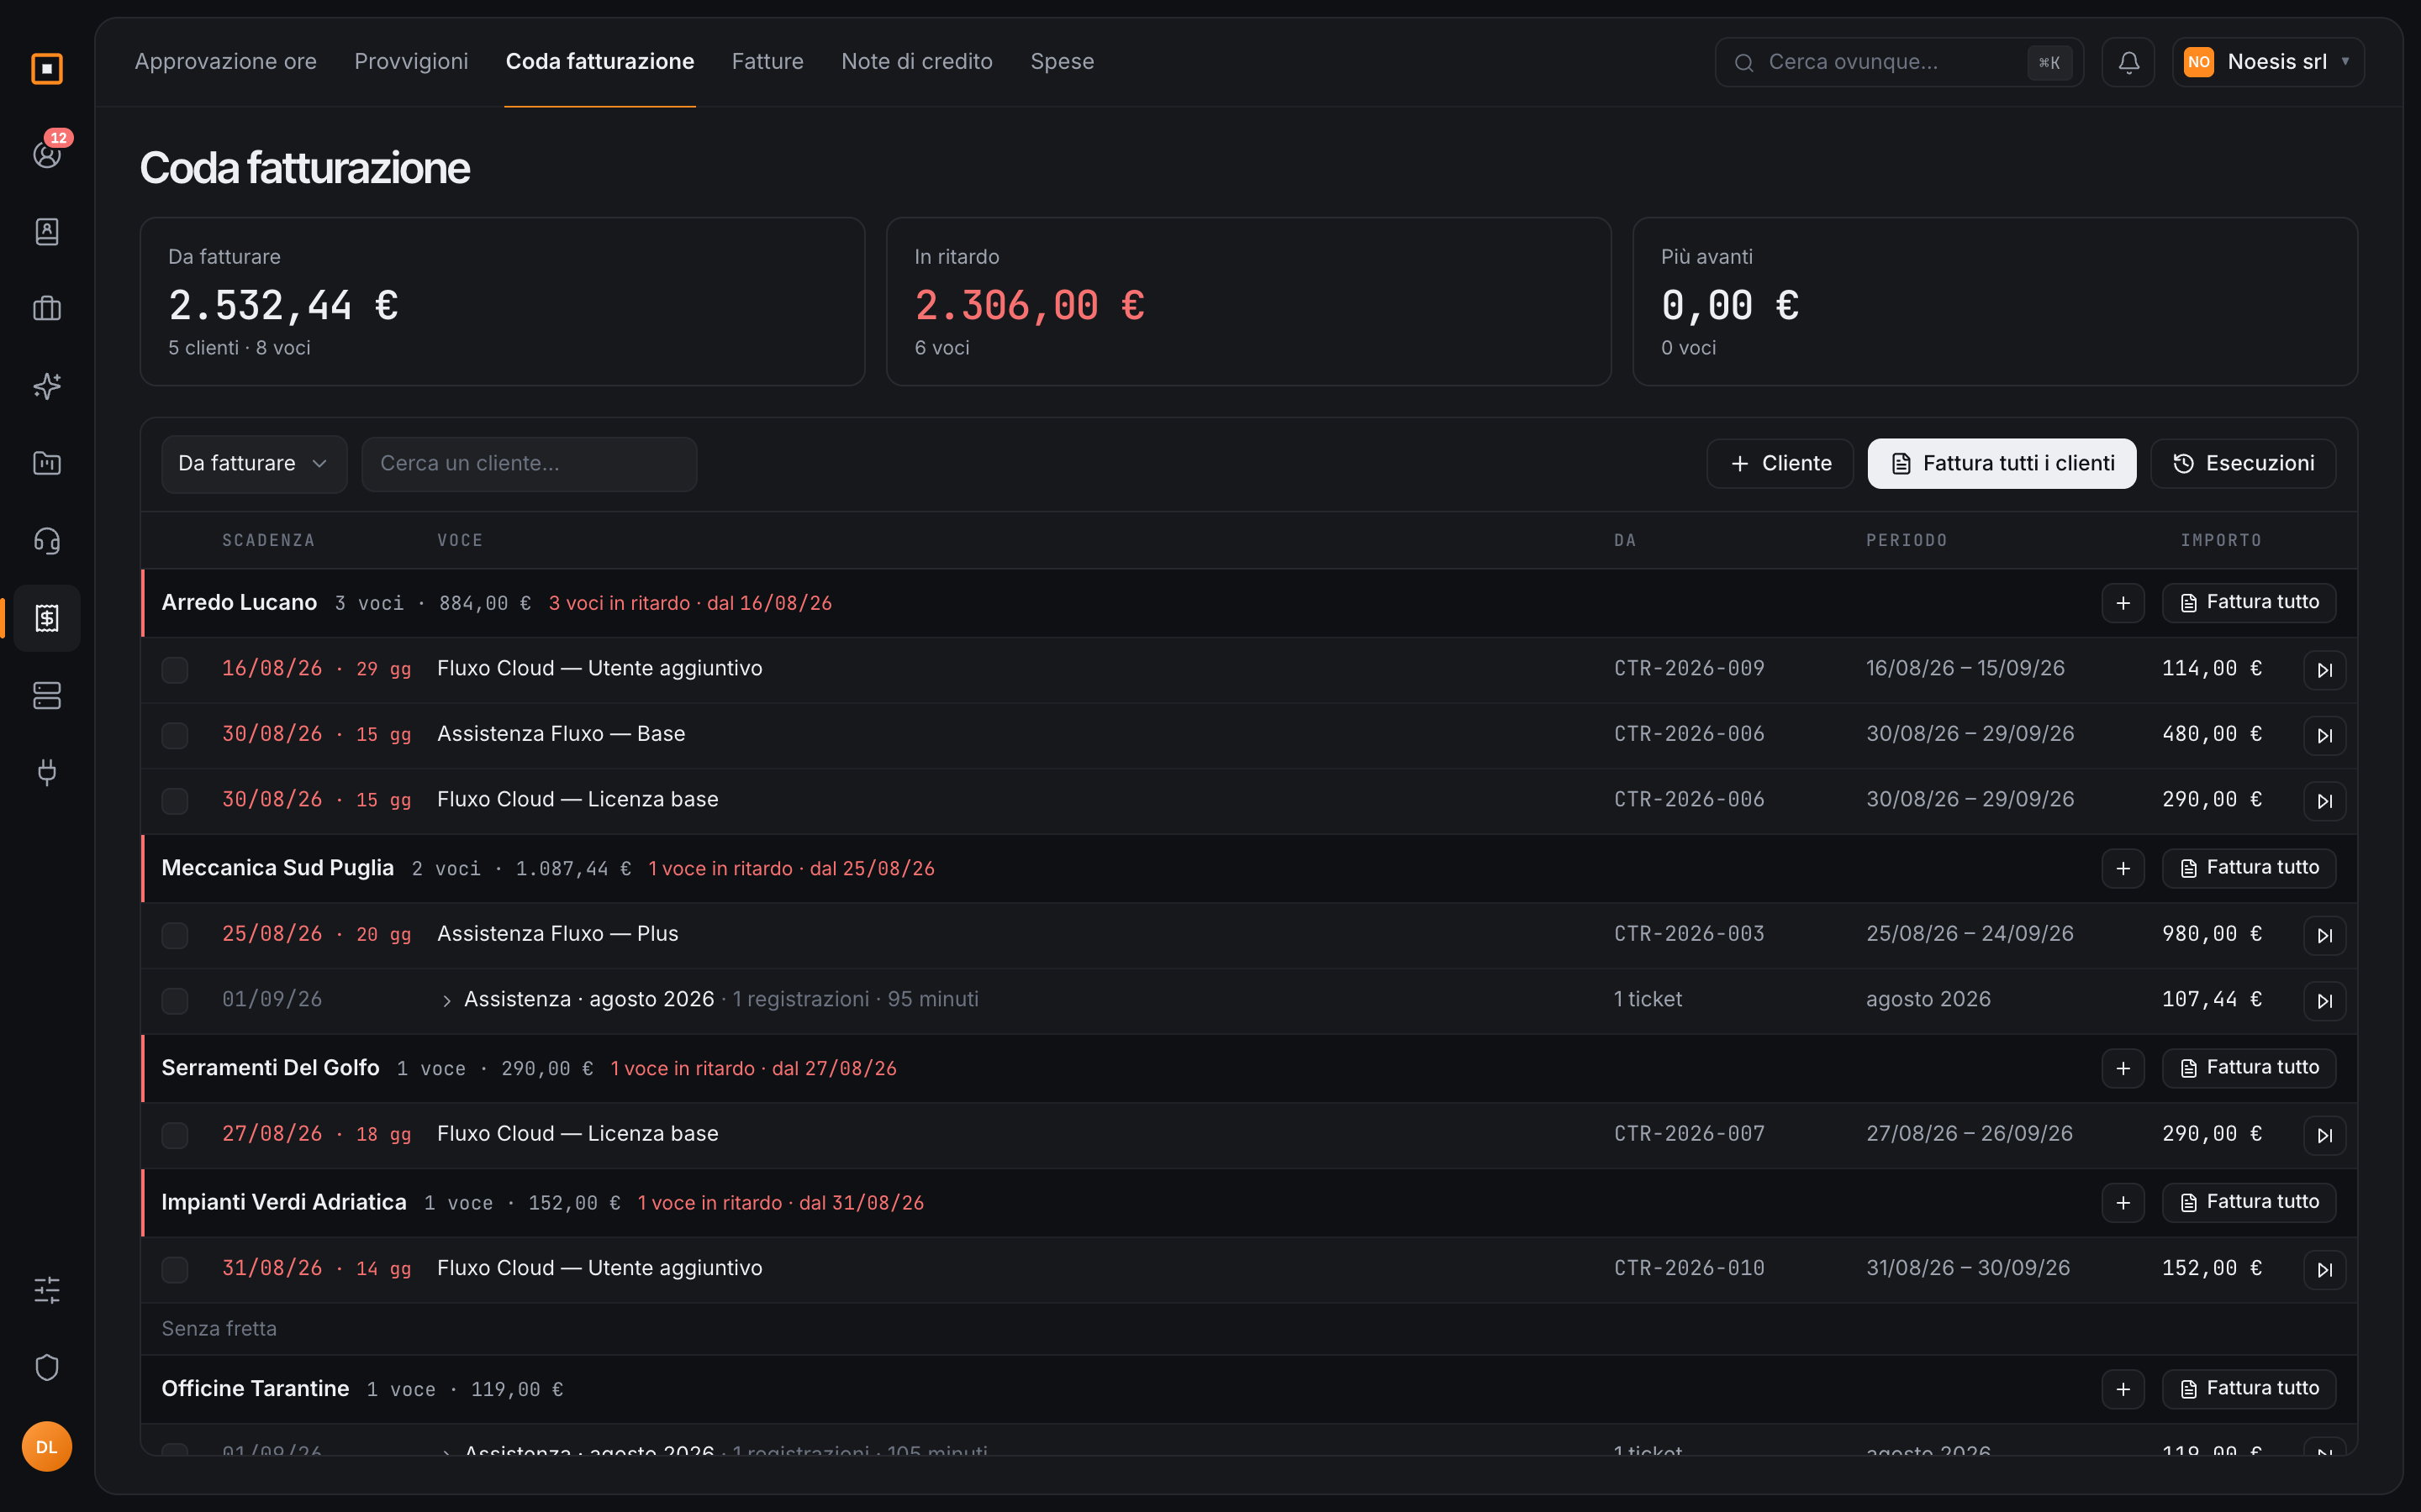Click the CTR-2026-010 contract reference

pyautogui.click(x=1689, y=1268)
